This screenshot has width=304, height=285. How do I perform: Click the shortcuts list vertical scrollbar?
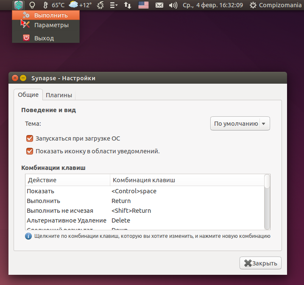point(267,202)
